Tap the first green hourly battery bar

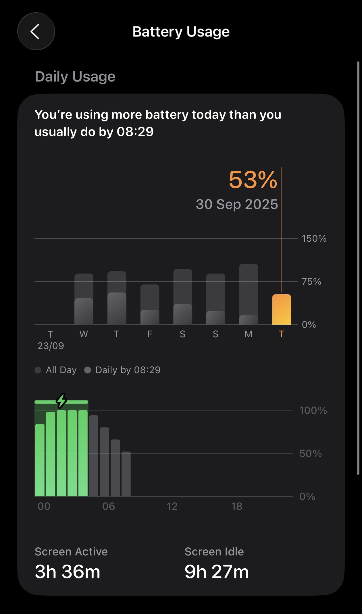[40, 460]
